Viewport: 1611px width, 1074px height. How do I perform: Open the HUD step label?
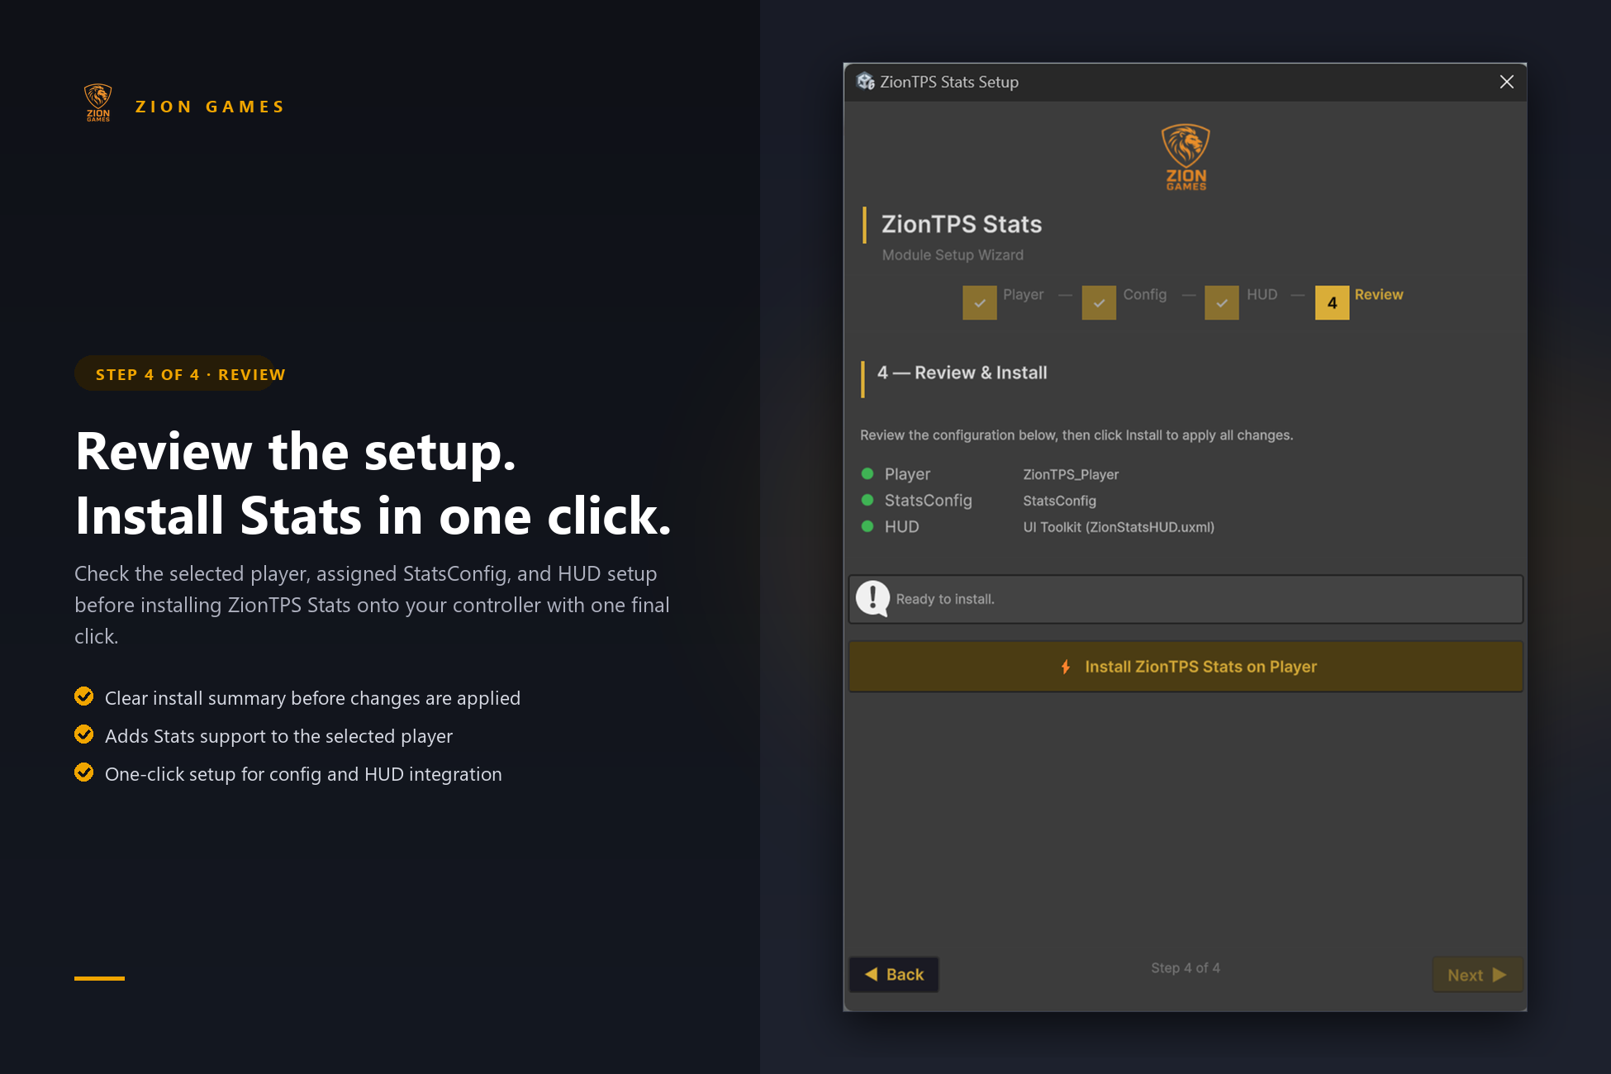point(1262,294)
